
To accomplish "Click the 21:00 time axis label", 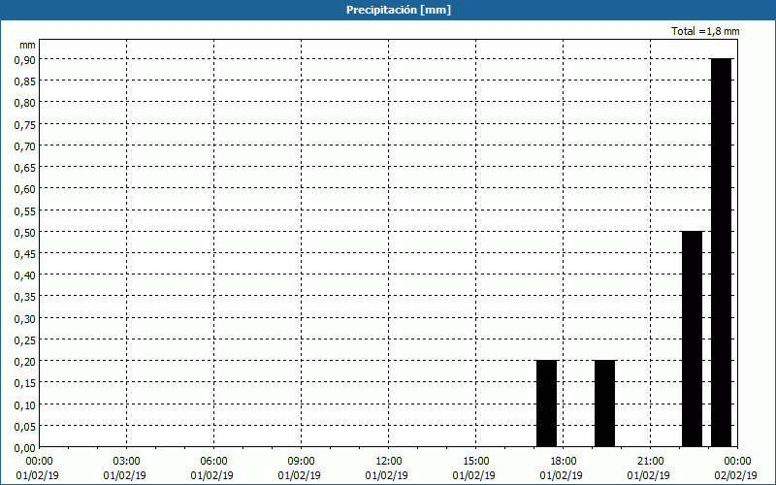I will pyautogui.click(x=650, y=462).
